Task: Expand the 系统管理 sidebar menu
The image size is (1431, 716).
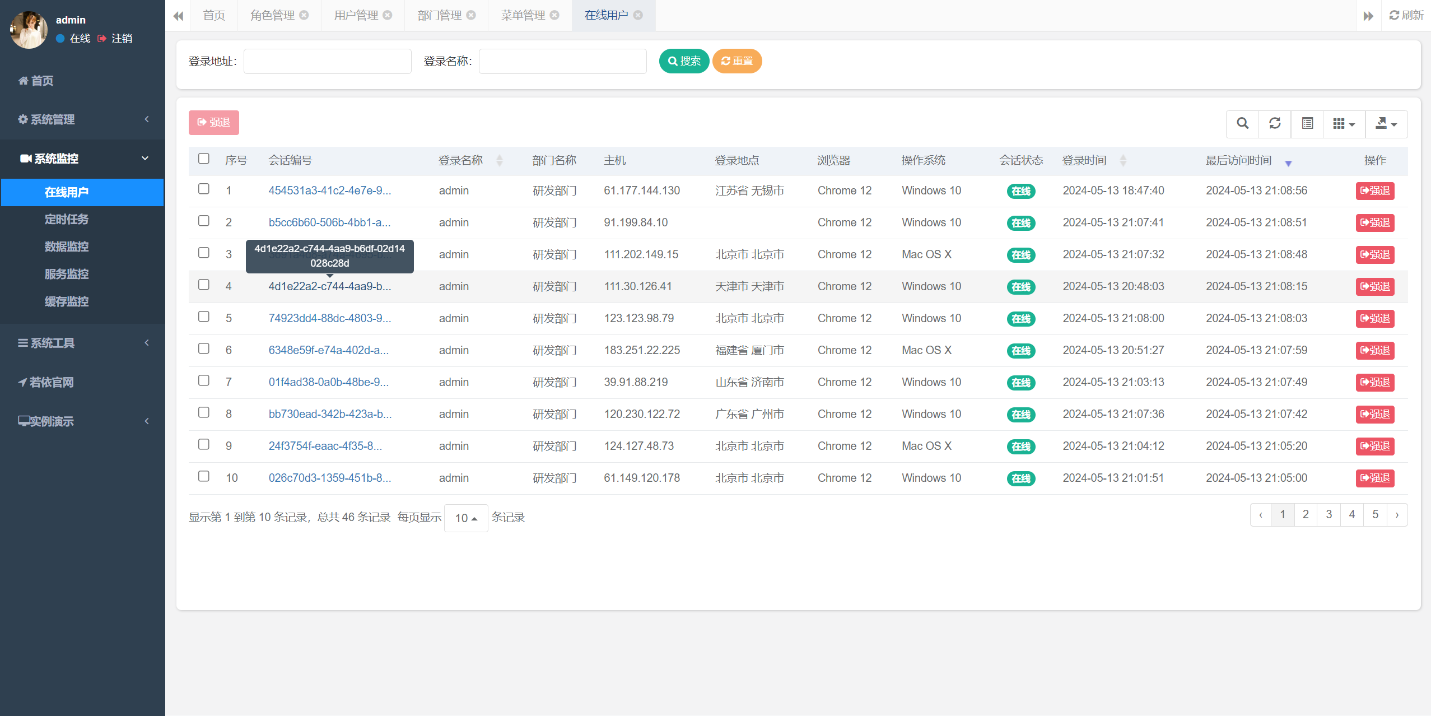Action: tap(82, 119)
